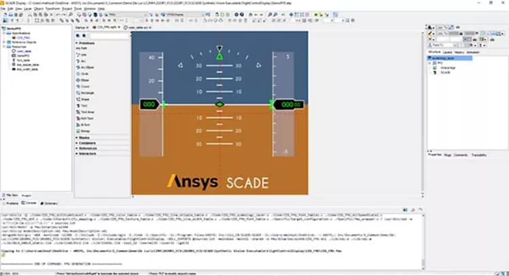Image resolution: width=509 pixels, height=276 pixels.
Task: Switch to the Traceability tab
Action: pyautogui.click(x=479, y=155)
